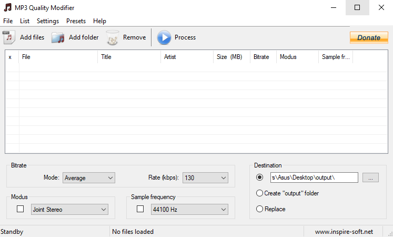Select Create "output" folder radio option
Image resolution: width=393 pixels, height=237 pixels.
[287, 193]
